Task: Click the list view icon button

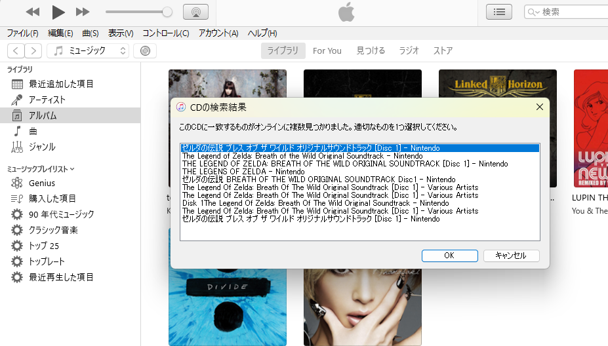Action: tap(499, 12)
